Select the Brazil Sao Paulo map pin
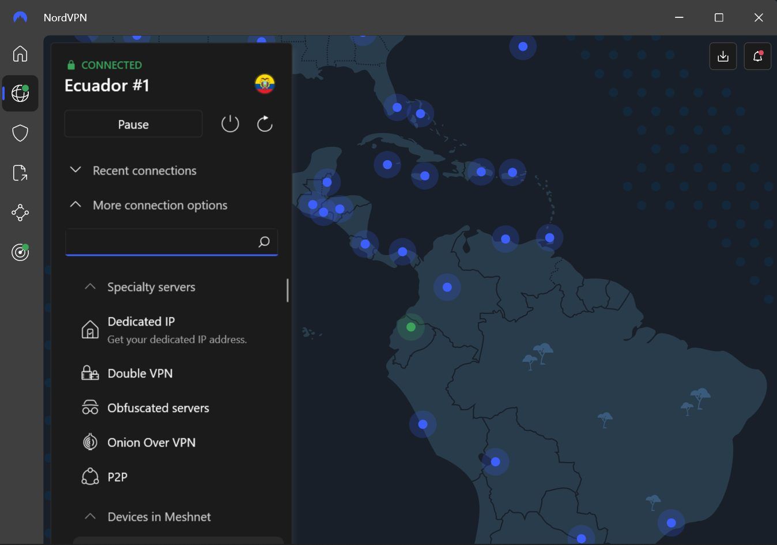777x545 pixels. point(671,523)
